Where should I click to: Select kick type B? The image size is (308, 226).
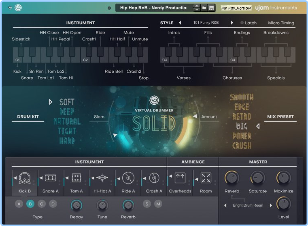[30, 204]
